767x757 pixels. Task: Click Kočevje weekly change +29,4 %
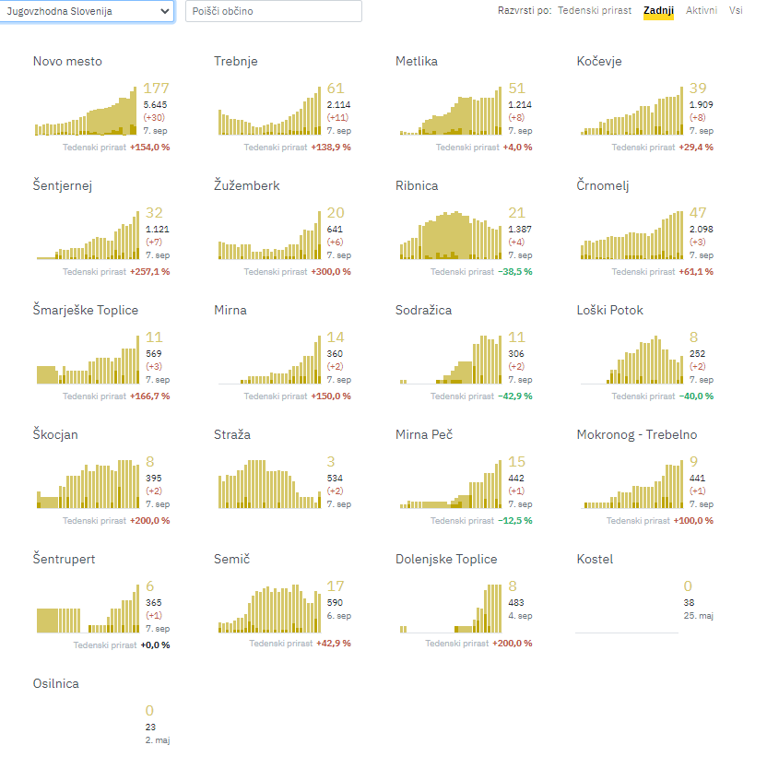tap(696, 148)
